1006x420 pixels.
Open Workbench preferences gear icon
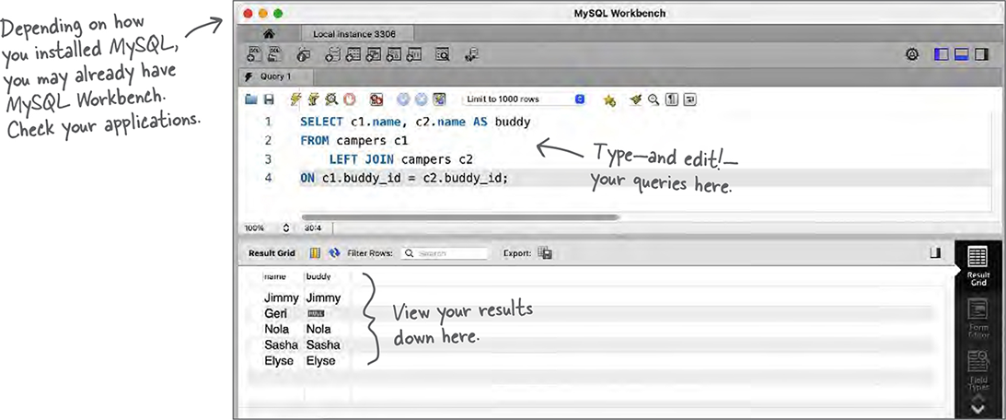pos(912,55)
